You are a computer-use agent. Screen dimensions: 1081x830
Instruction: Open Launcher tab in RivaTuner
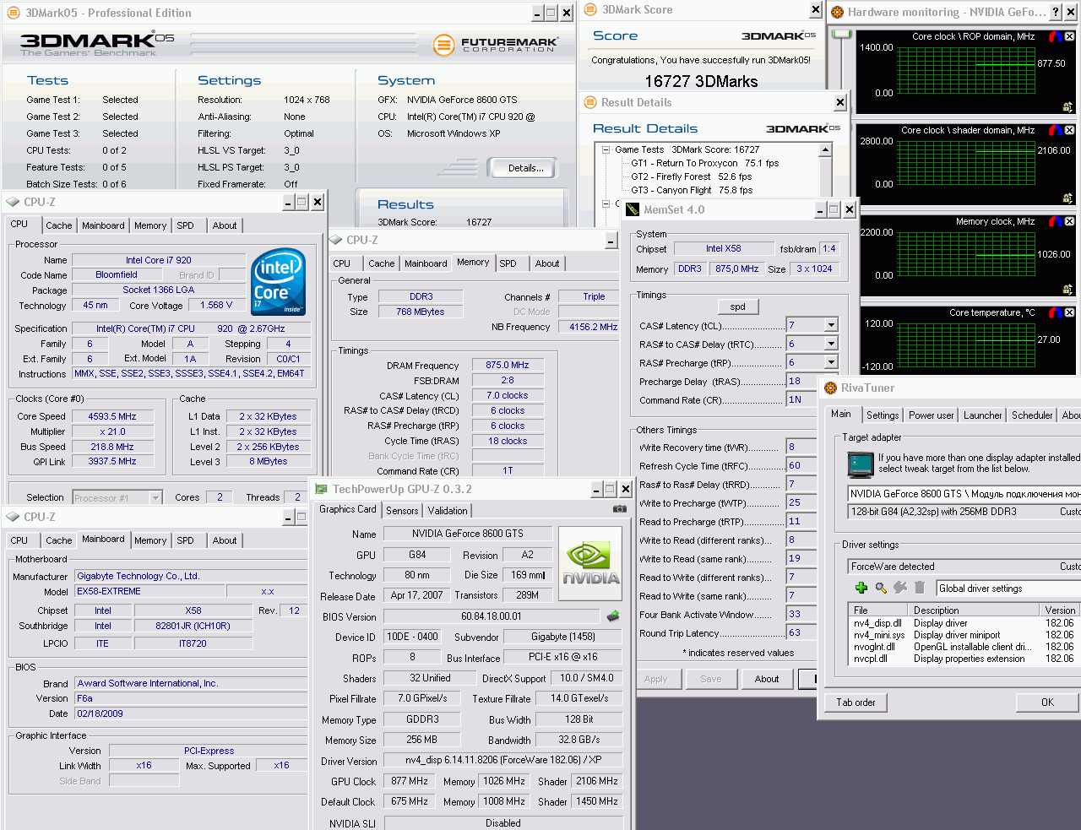tap(983, 415)
